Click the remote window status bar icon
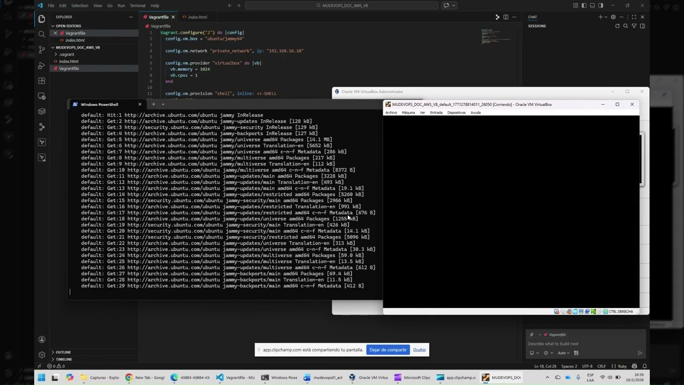This screenshot has width=684, height=385. (39, 366)
